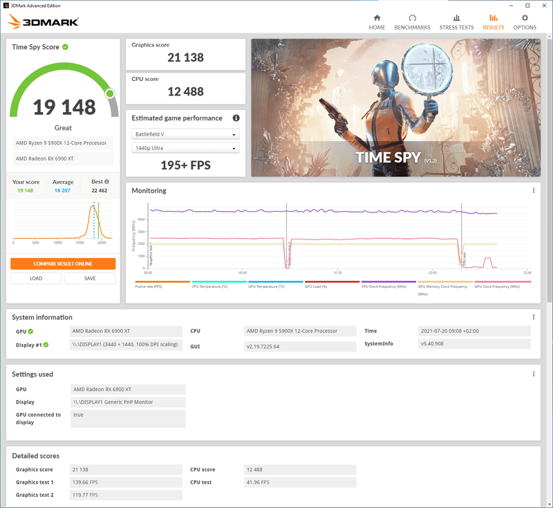
Task: Click Compare Result Online button
Action: [63, 264]
